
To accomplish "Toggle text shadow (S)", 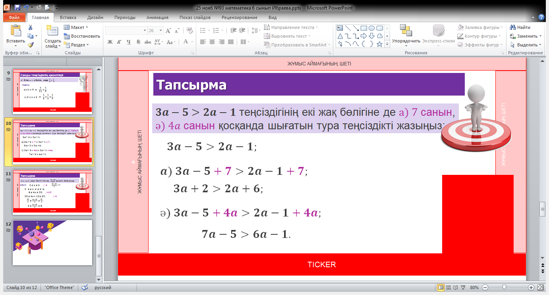I will [x=138, y=42].
